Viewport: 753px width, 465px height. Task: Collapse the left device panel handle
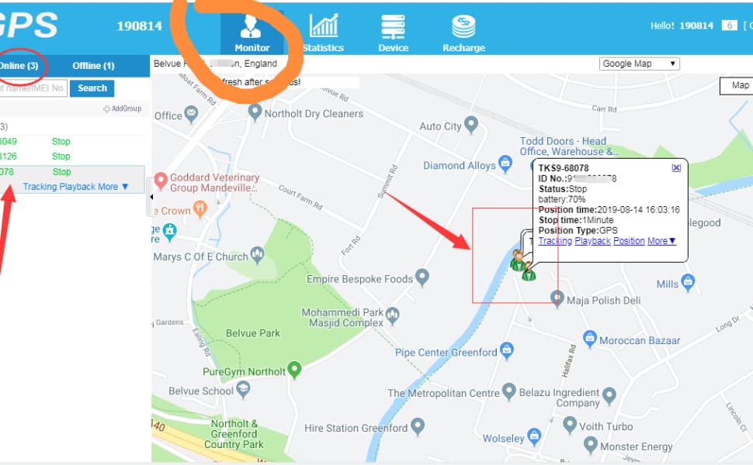(151, 197)
